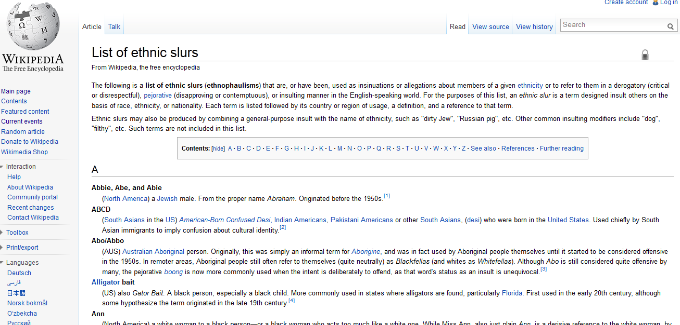Open the Deutsch language version
680x325 pixels.
[x=19, y=273]
